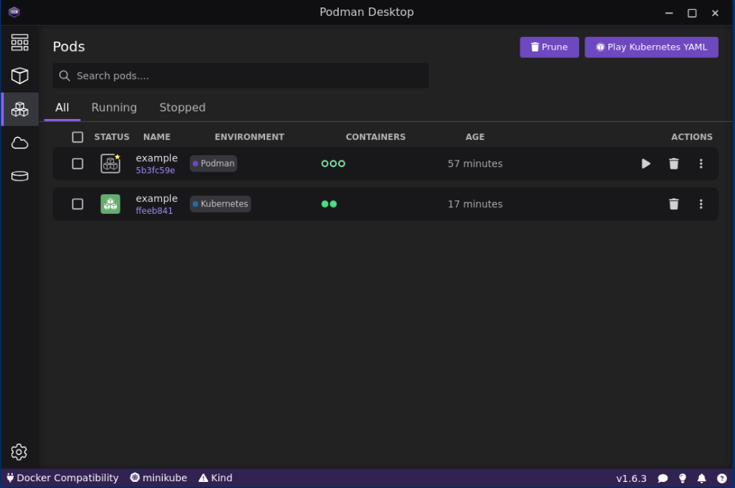735x488 pixels.
Task: Open the help question mark icon
Action: click(x=721, y=478)
